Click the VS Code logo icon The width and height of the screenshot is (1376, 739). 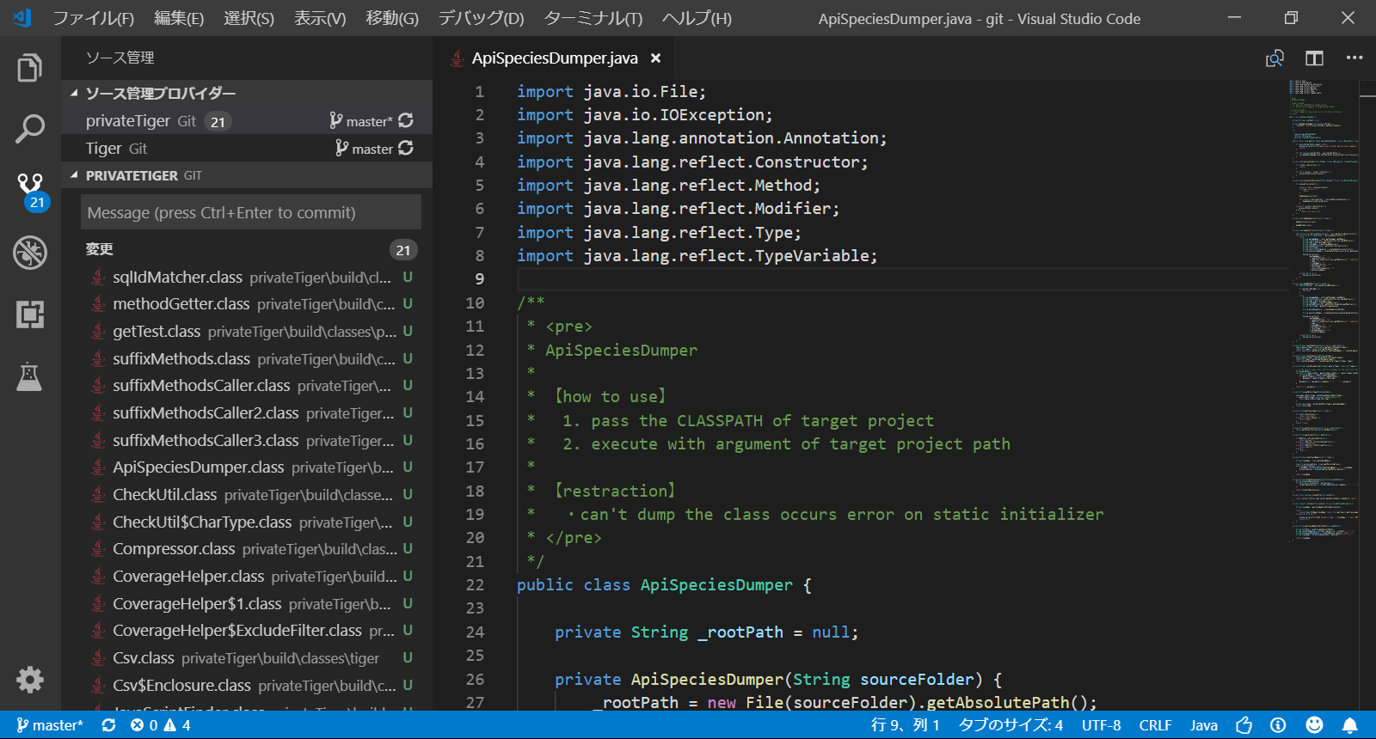pyautogui.click(x=22, y=17)
